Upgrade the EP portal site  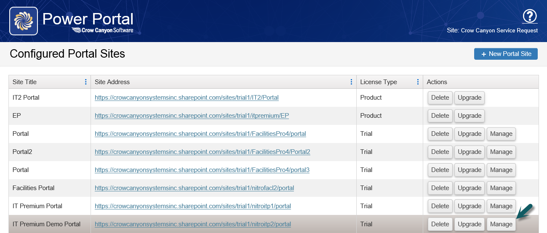click(470, 116)
